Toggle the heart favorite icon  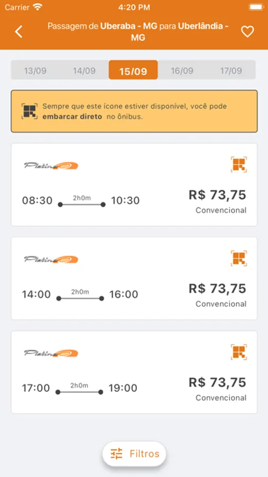(247, 32)
